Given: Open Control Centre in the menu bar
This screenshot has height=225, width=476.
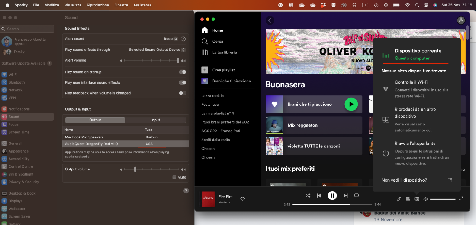Looking at the screenshot, I should pyautogui.click(x=426, y=5).
